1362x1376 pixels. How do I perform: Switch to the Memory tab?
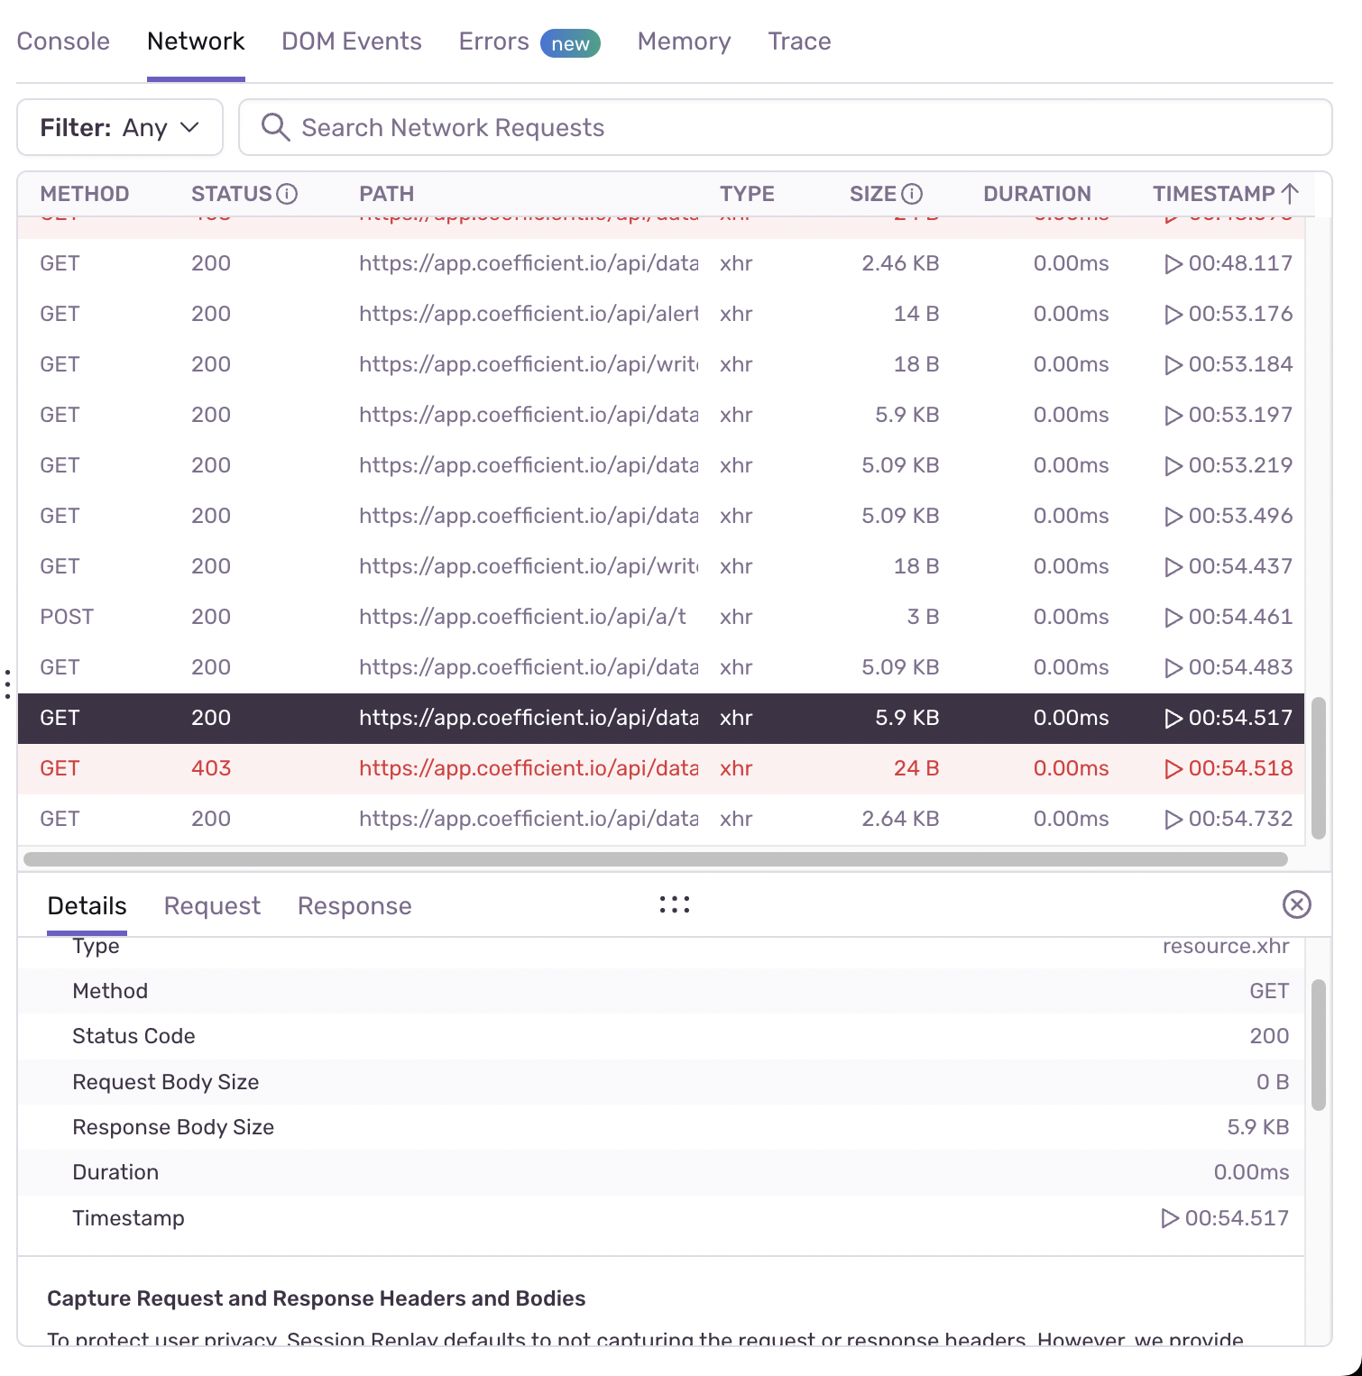[x=684, y=41]
